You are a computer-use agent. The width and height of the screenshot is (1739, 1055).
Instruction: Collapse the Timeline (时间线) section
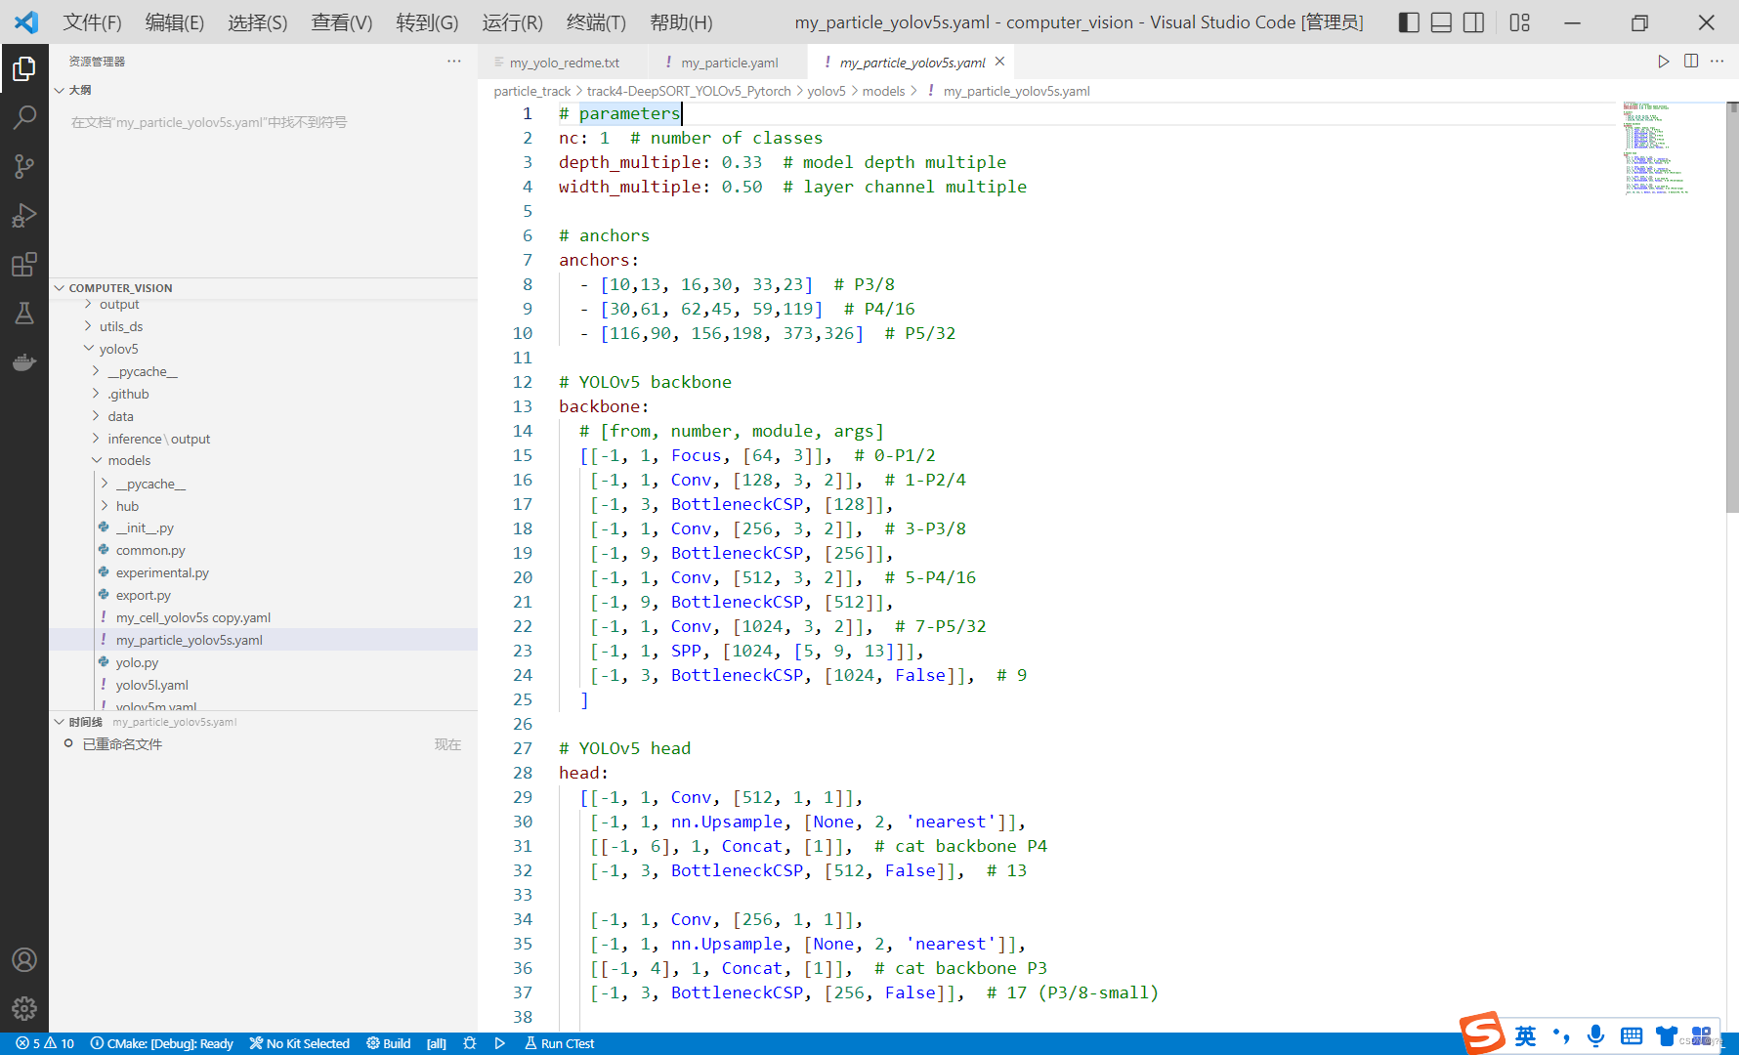point(59,722)
